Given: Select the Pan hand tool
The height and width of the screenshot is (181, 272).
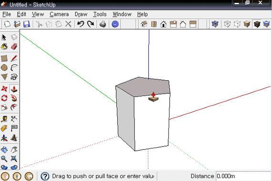Looking at the screenshot, I should [x=14, y=150].
